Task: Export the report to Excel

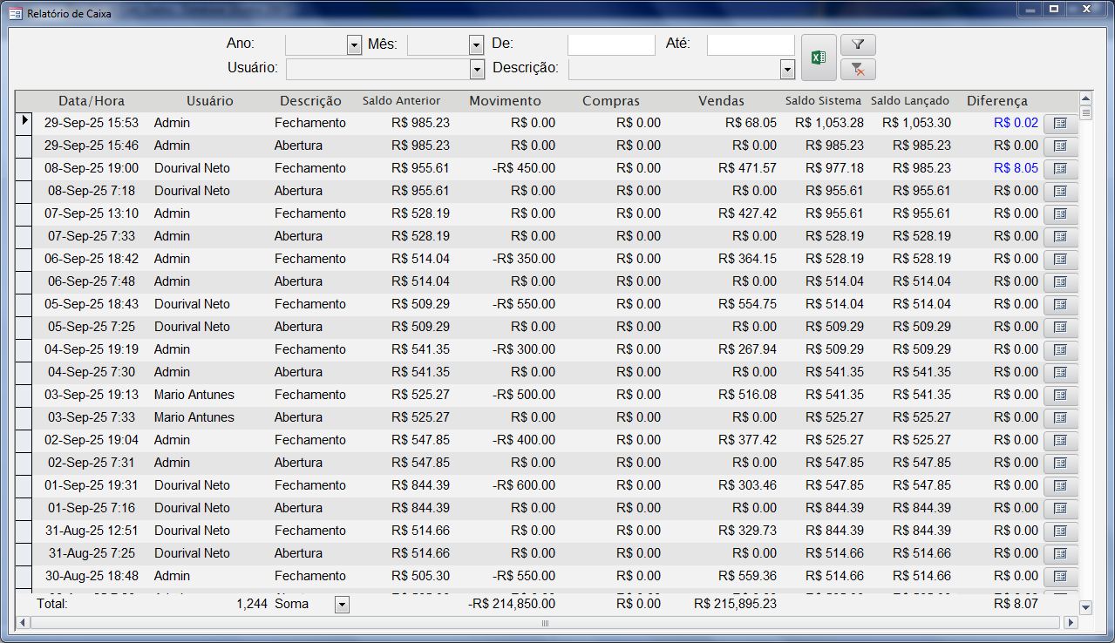Action: (x=818, y=58)
